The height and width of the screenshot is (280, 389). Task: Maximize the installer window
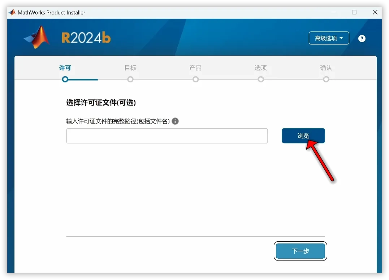354,12
